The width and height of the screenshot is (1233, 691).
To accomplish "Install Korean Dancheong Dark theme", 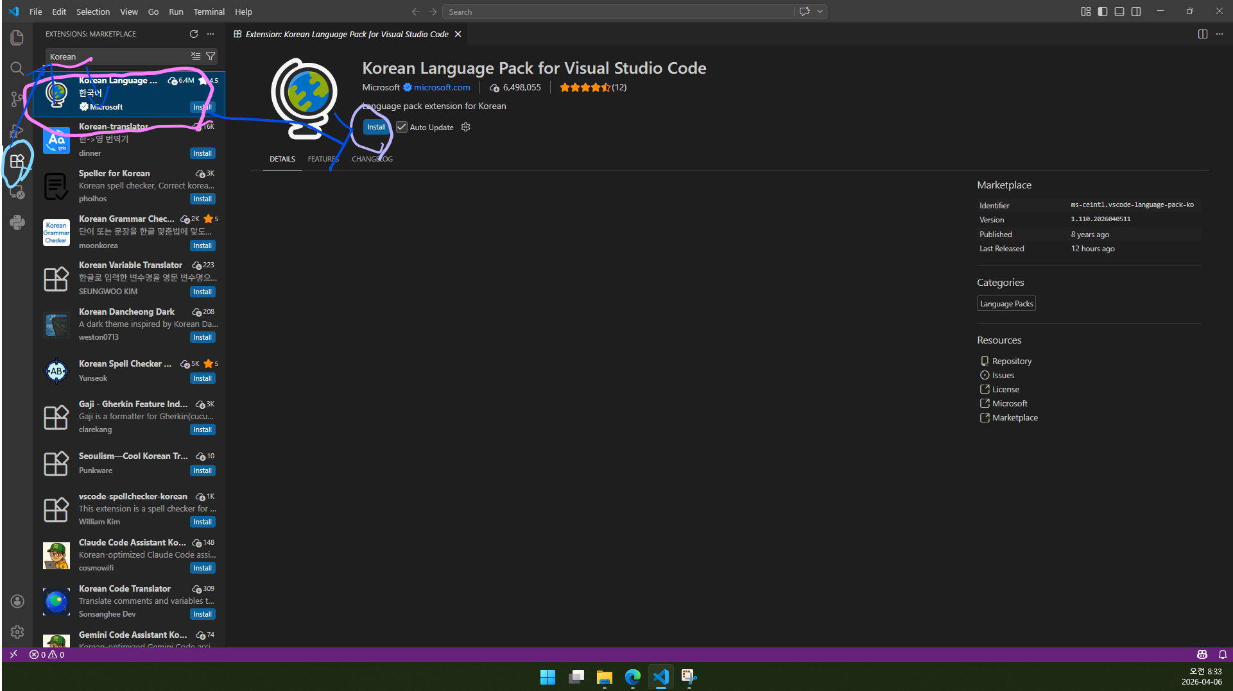I will [x=202, y=337].
